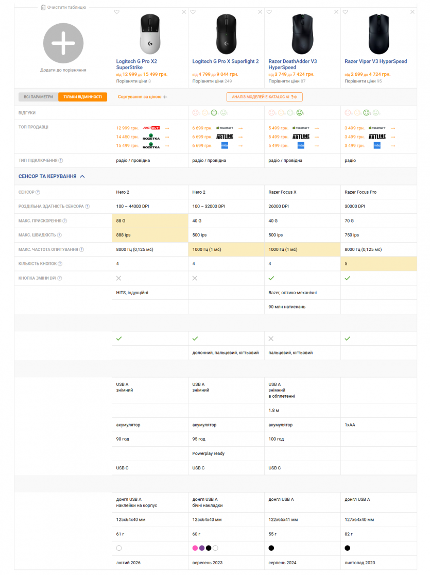Open Аналіз моделей E-Katalog AI
The height and width of the screenshot is (575, 430).
pos(264,97)
